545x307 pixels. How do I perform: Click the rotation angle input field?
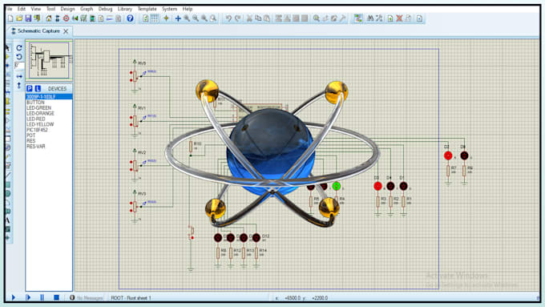click(19, 66)
